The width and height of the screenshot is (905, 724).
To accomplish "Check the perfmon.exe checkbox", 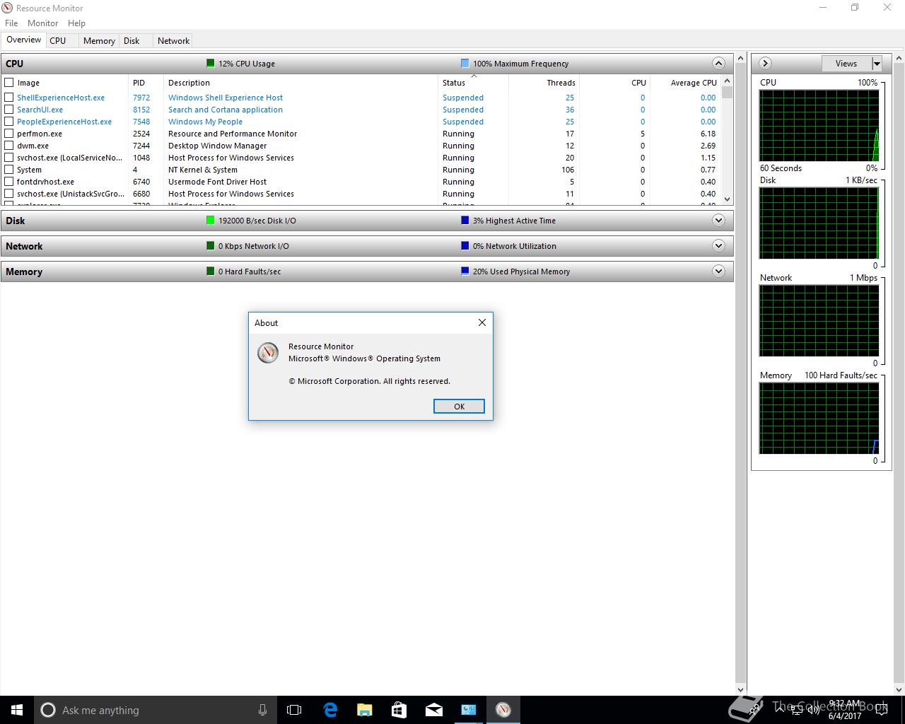I will (9, 134).
